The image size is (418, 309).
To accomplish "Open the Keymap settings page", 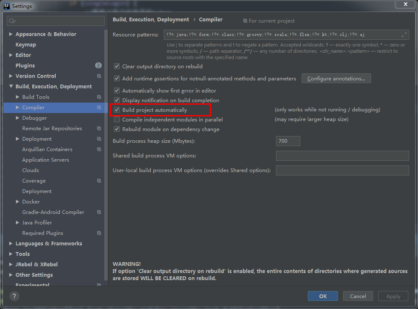I will click(x=26, y=44).
